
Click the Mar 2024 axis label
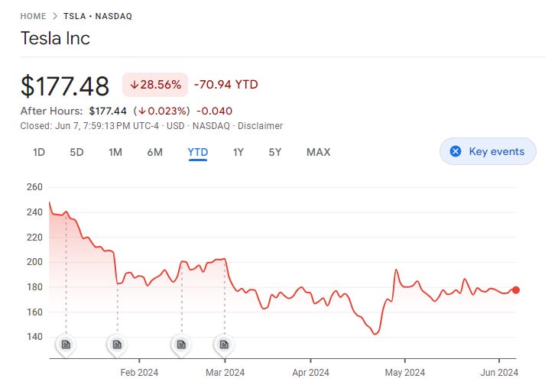(x=225, y=373)
